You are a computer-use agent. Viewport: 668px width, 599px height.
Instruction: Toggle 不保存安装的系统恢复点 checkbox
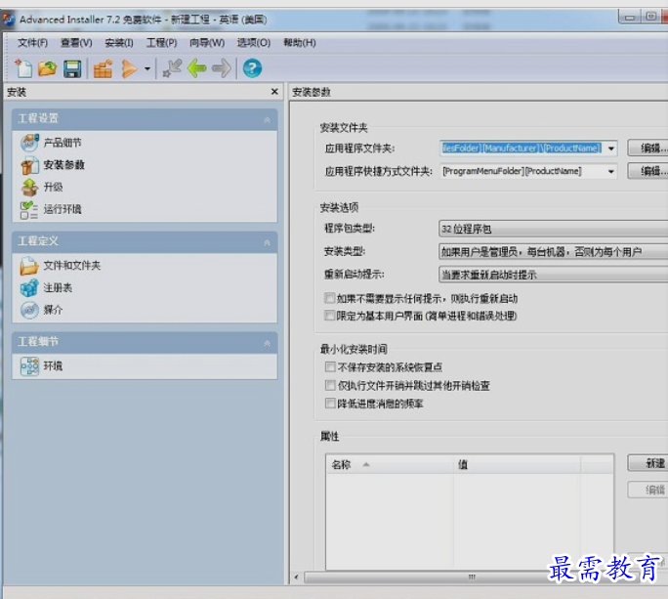330,366
